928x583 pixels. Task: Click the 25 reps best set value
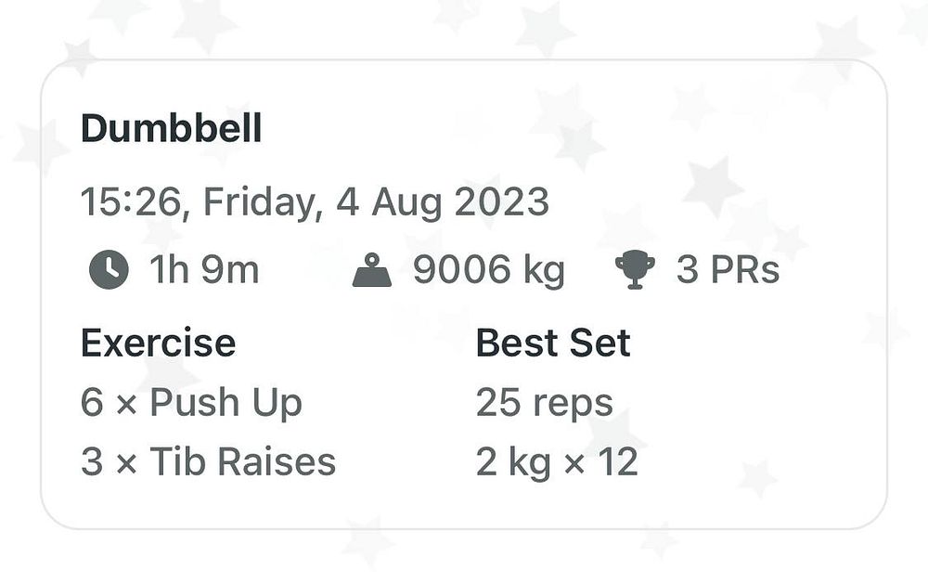tap(544, 403)
